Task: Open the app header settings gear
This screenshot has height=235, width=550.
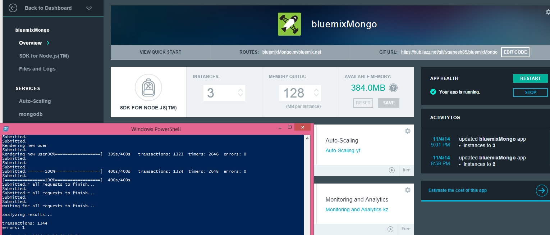Action: [x=547, y=12]
